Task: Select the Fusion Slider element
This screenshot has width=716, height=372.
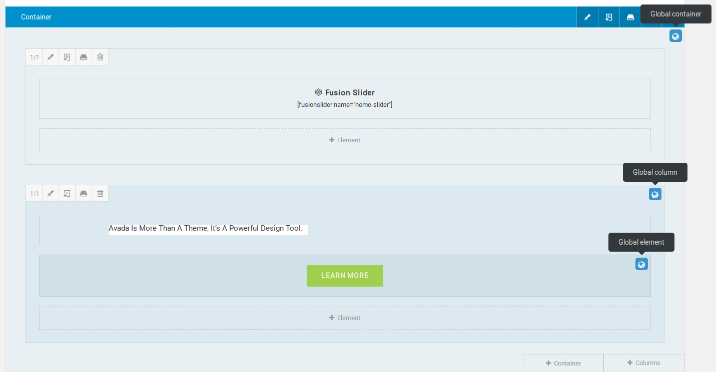Action: click(345, 98)
